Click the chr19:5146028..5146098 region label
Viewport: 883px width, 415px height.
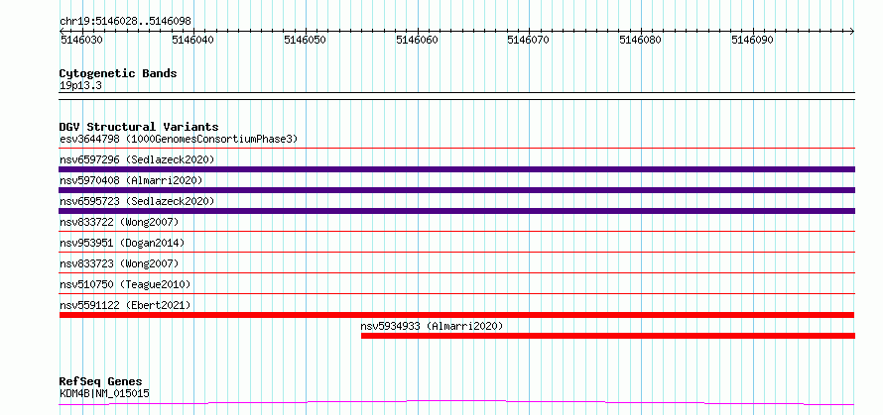pyautogui.click(x=125, y=21)
